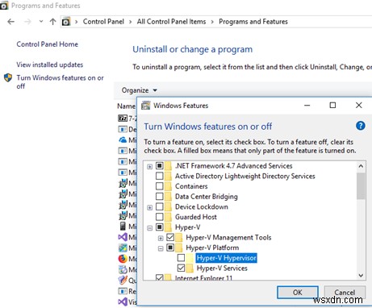Screen dimensions: 372x308
Task: Collapse the Hyper-V tree node
Action: click(150, 228)
